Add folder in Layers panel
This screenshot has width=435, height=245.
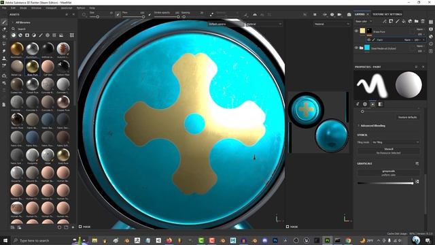417,21
